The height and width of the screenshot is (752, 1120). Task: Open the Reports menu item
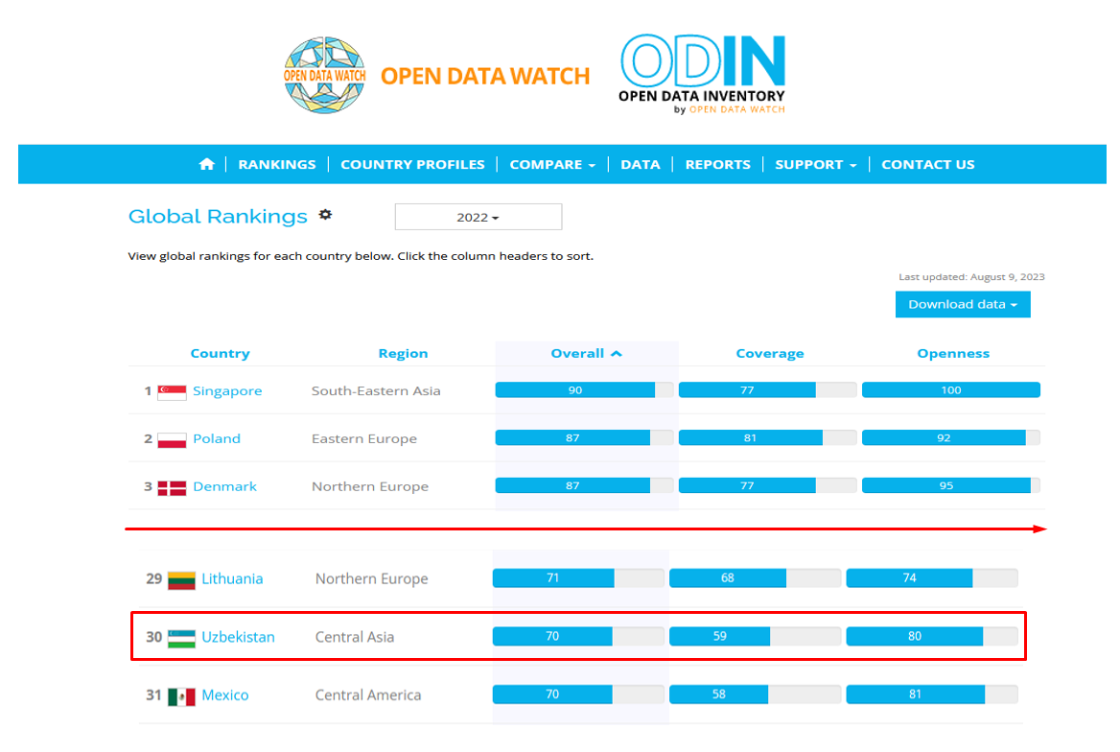coord(717,164)
